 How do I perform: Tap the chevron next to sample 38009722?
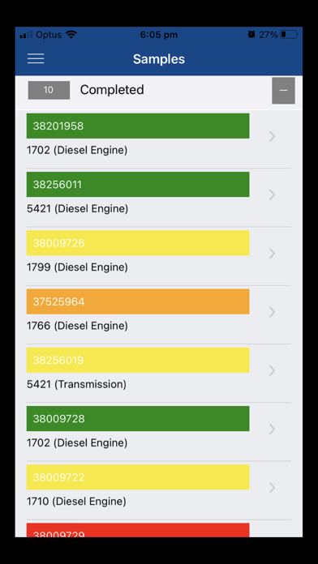[273, 488]
